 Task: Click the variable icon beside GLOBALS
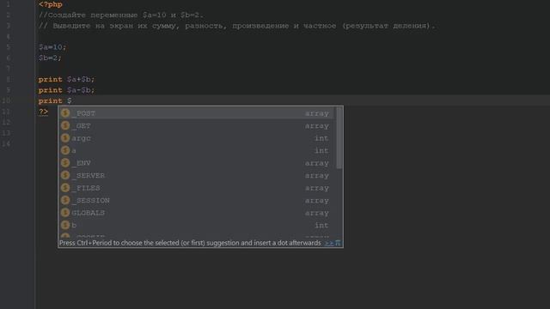[65, 213]
